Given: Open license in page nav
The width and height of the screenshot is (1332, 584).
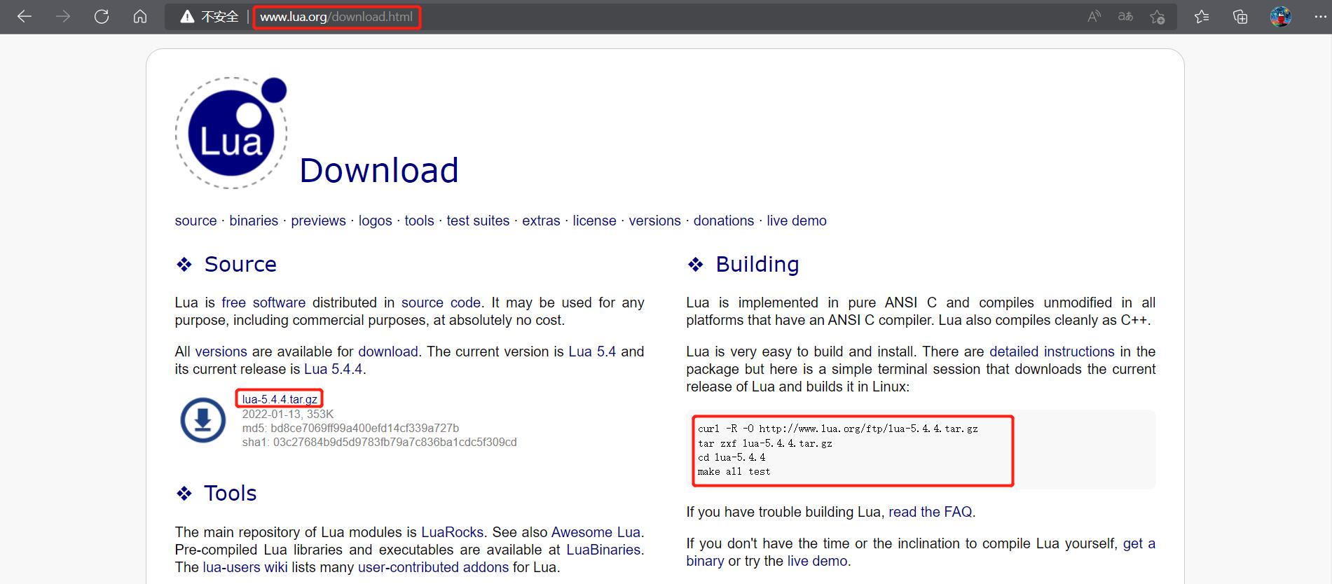Looking at the screenshot, I should pyautogui.click(x=594, y=221).
